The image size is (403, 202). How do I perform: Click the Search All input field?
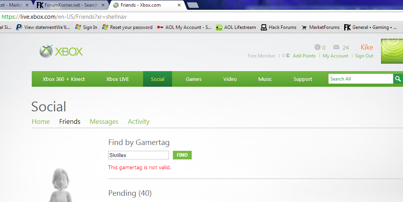[361, 79]
